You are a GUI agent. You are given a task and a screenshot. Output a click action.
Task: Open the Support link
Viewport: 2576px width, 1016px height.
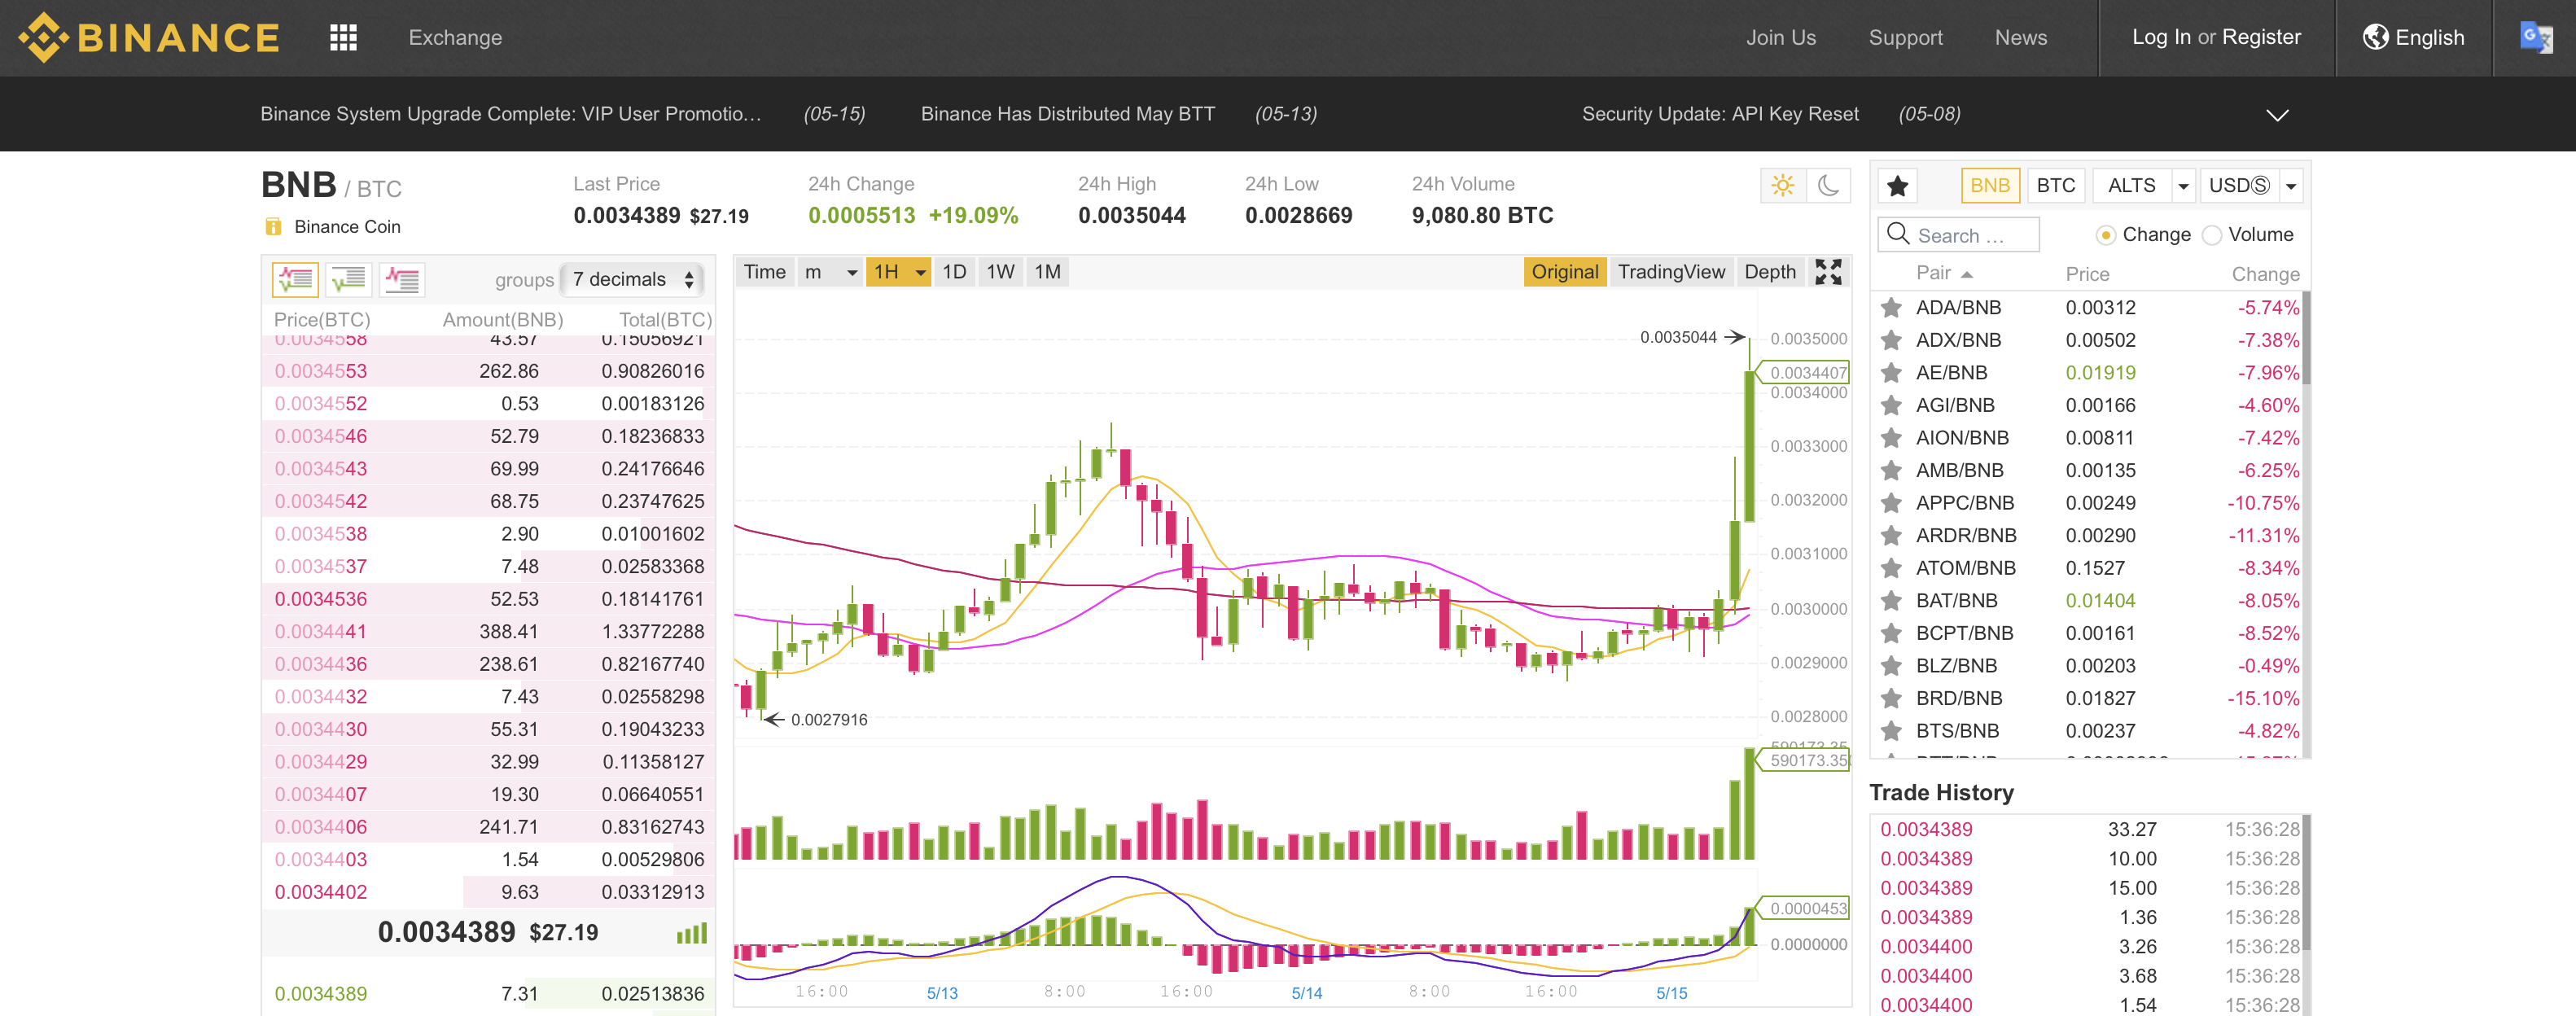coord(1905,38)
